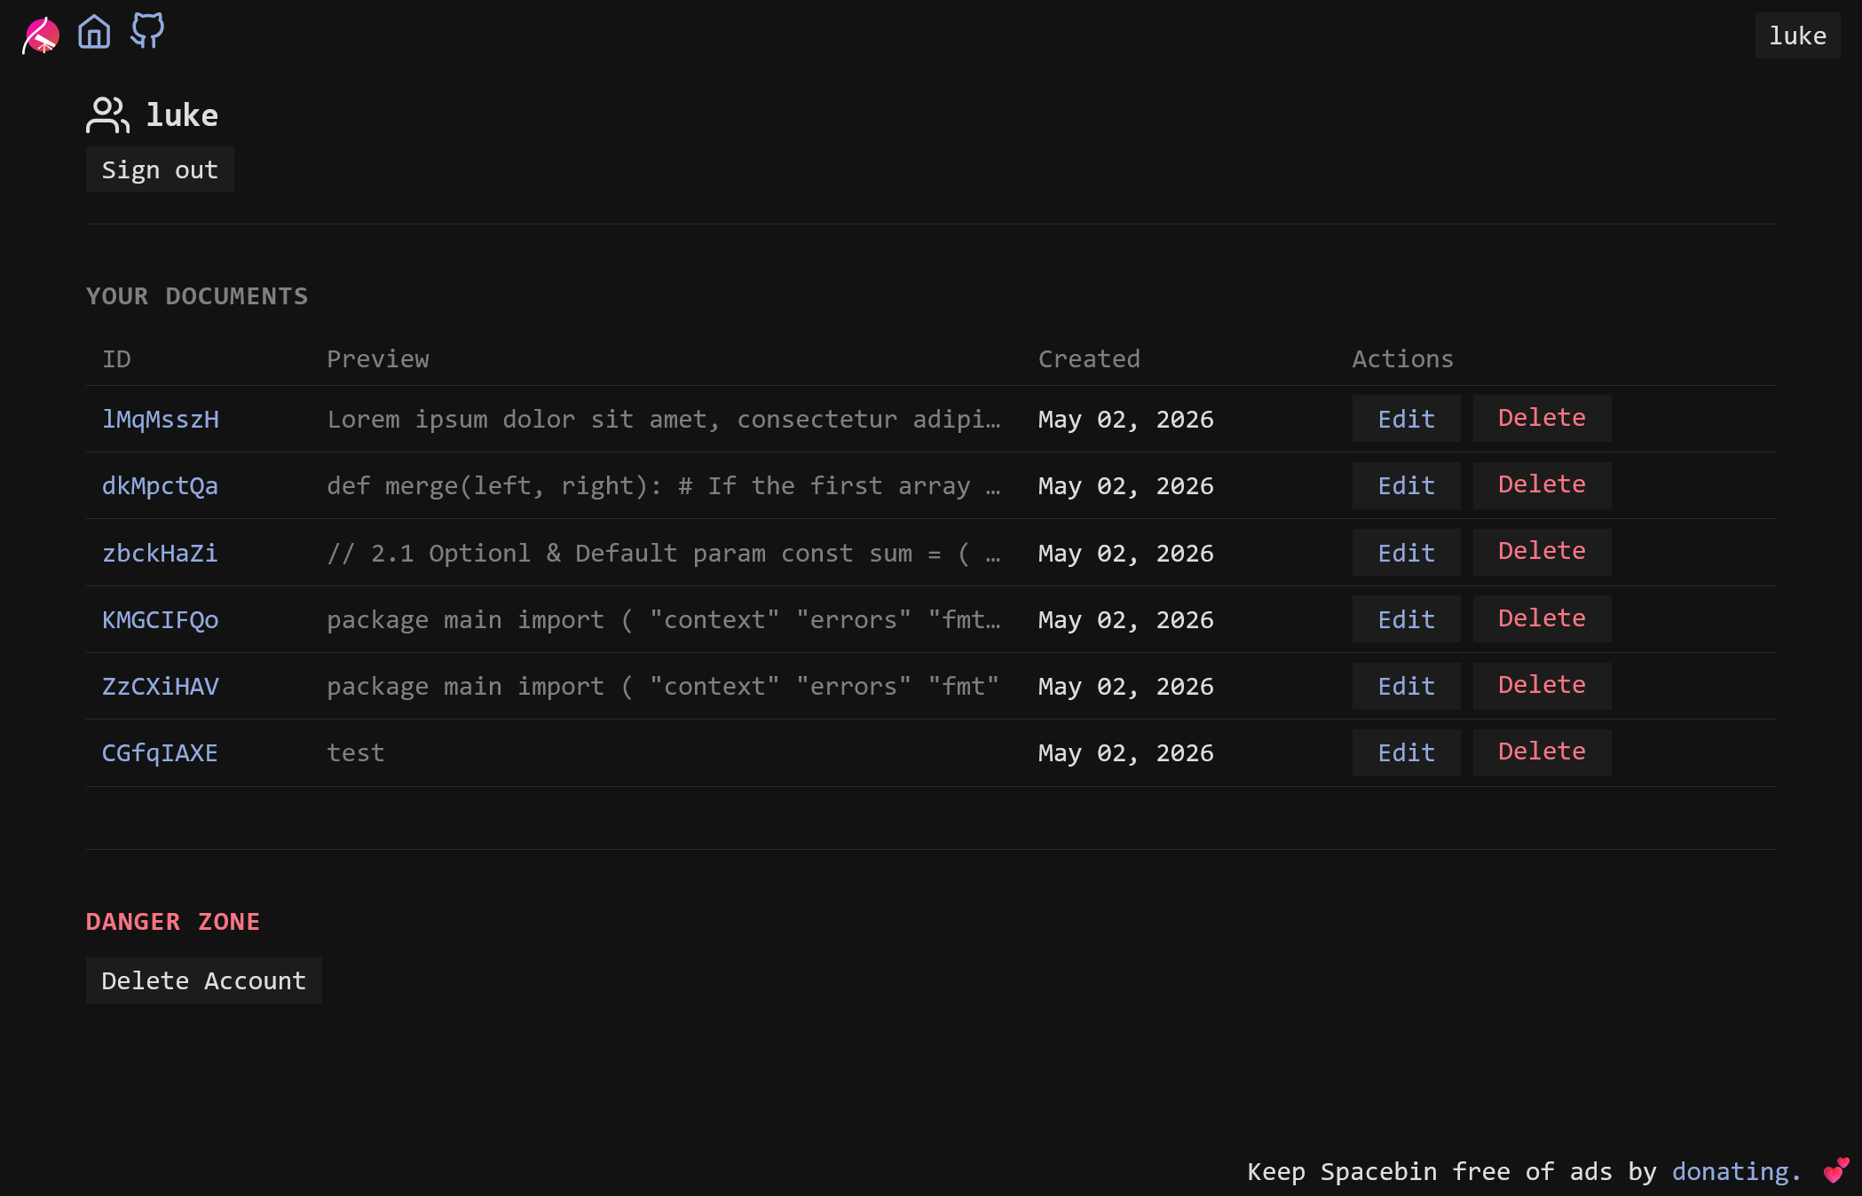Screen dimensions: 1862x1196
Task: Delete the zbckHaZi document
Action: coord(1542,551)
